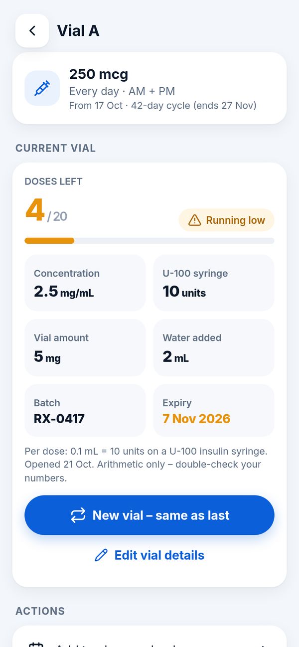Viewport: 299px width, 647px height.
Task: Click the warning triangle in the Running low badge
Action: click(x=194, y=220)
